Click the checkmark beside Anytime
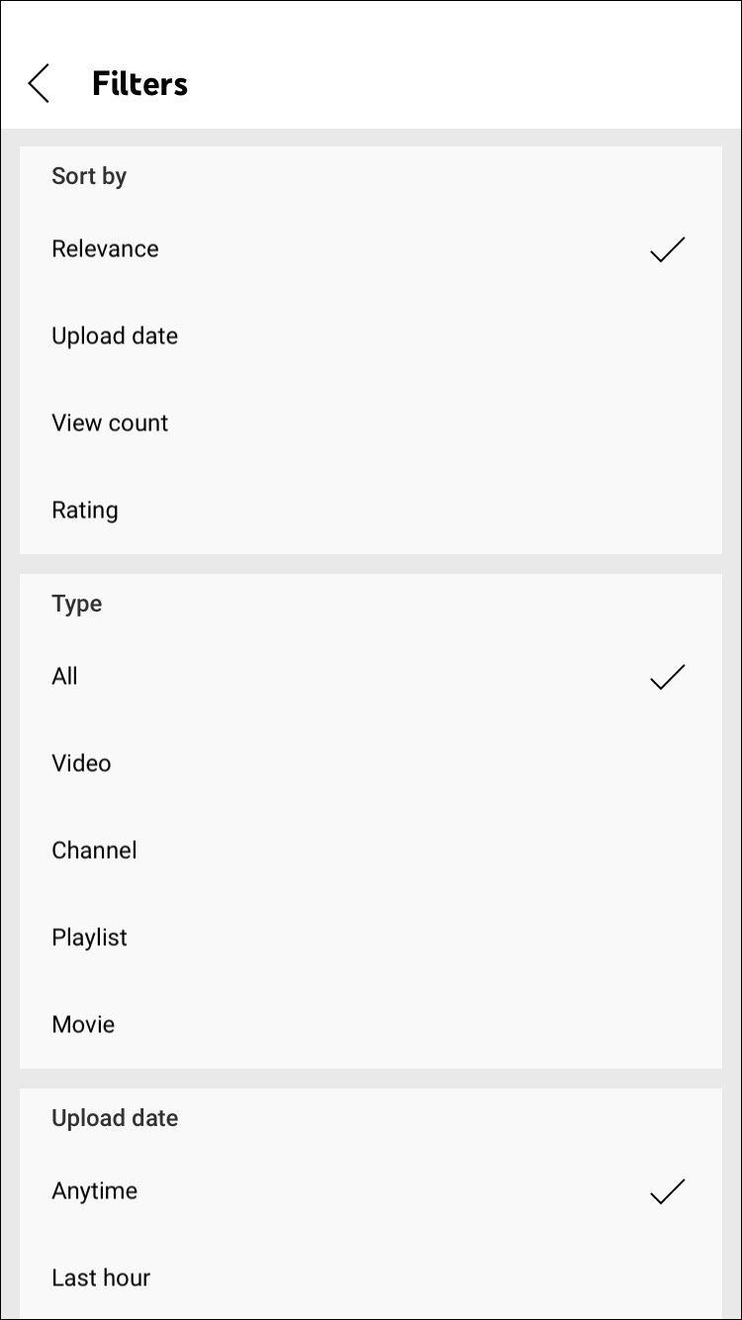This screenshot has height=1320, width=742. (x=668, y=1191)
